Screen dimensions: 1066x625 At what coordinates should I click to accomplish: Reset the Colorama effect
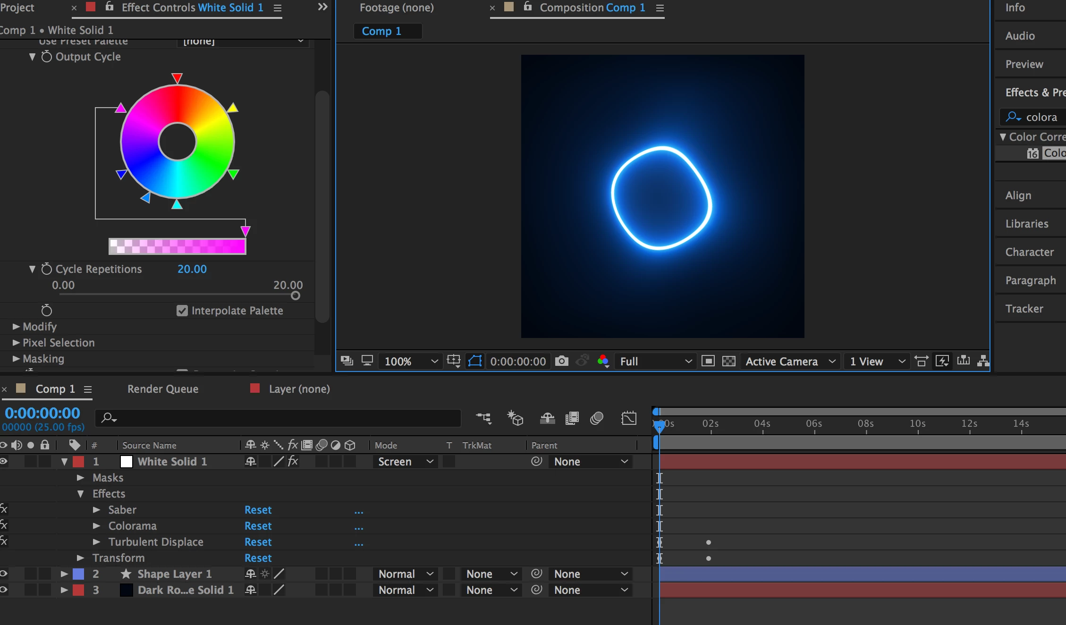(258, 526)
